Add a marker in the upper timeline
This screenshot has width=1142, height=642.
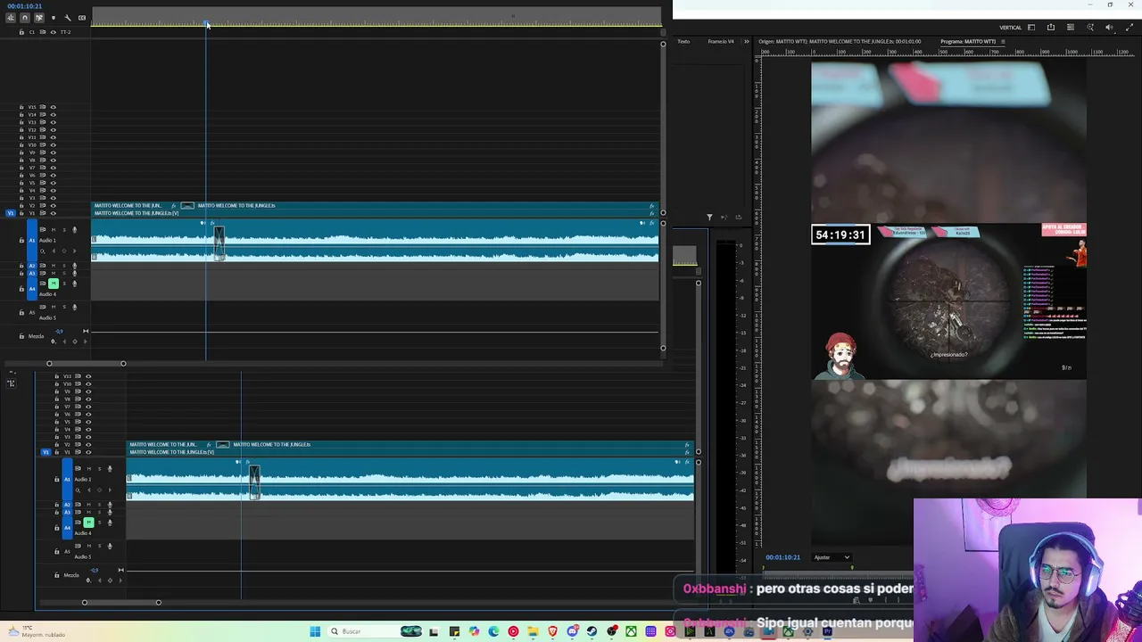53,18
